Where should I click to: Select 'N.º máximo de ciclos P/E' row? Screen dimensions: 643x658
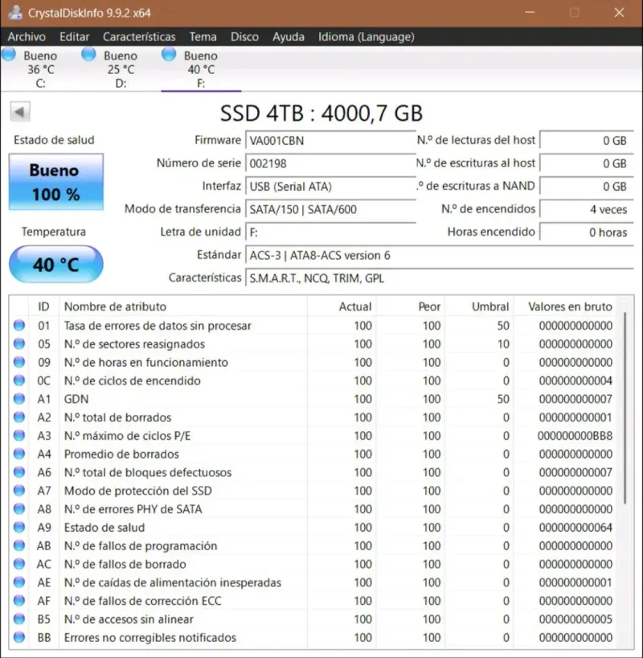[x=313, y=436]
